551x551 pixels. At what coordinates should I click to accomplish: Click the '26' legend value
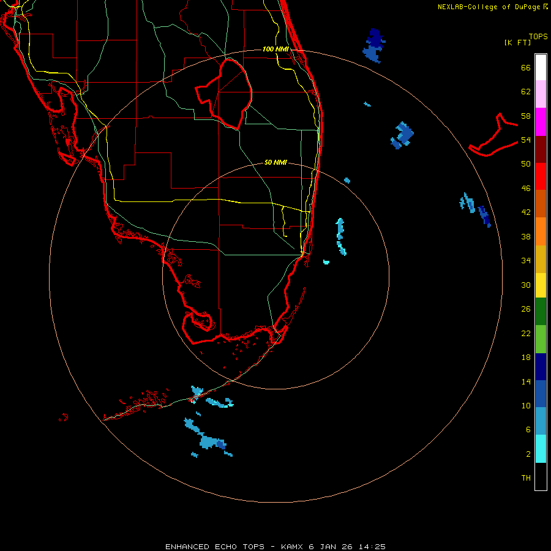click(x=526, y=309)
